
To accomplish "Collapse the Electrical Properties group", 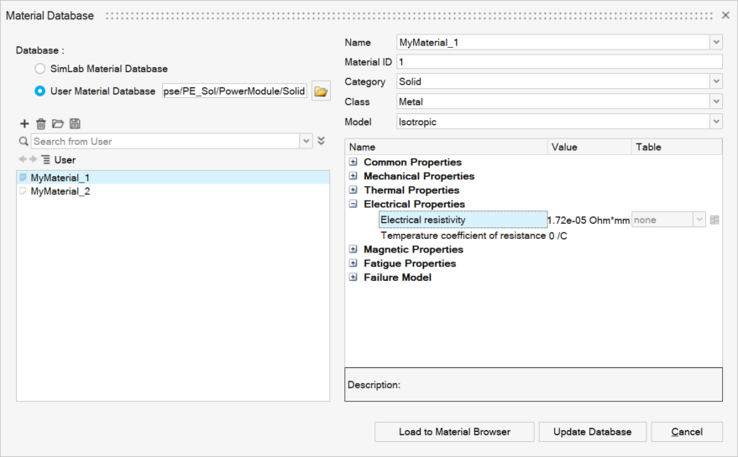I will pos(353,204).
